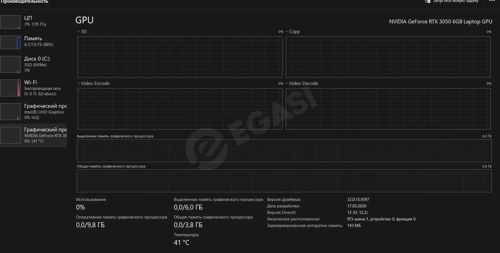Open Диск 0 (C:) thumbnail graph
This screenshot has width=500, height=253.
10,64
